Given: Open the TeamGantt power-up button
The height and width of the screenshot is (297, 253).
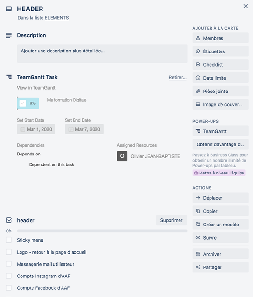Looking at the screenshot, I should pos(221,131).
